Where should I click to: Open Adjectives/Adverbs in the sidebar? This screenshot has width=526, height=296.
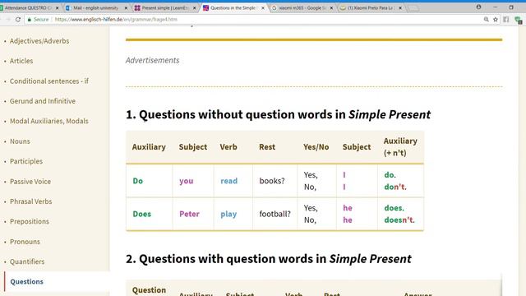(x=39, y=41)
